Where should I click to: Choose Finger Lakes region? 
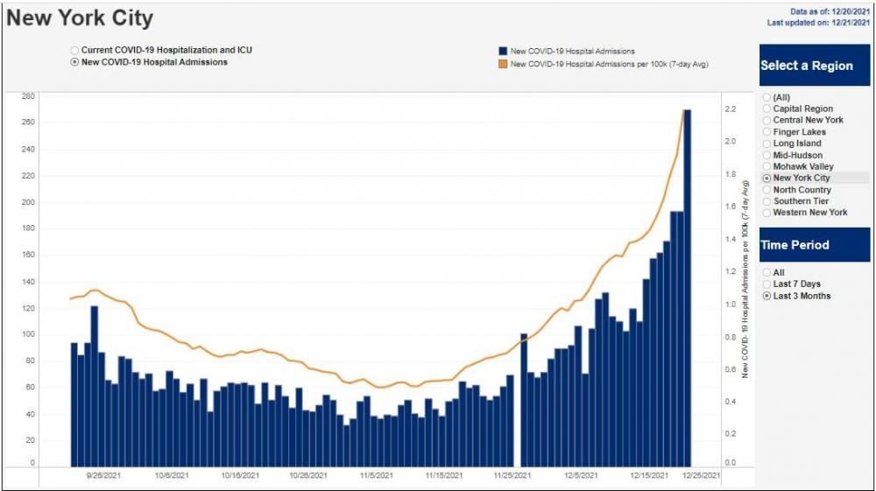pos(767,132)
